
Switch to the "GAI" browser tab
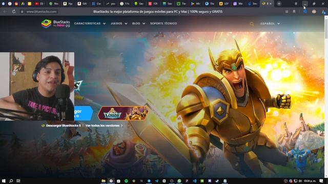click(82, 4)
